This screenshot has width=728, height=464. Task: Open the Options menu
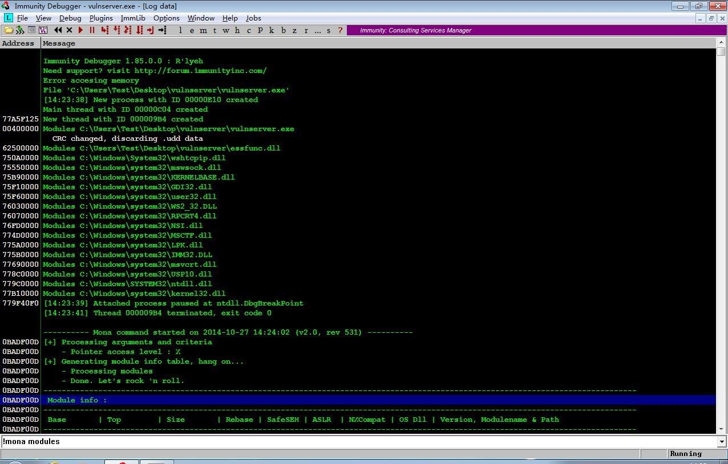coord(167,18)
